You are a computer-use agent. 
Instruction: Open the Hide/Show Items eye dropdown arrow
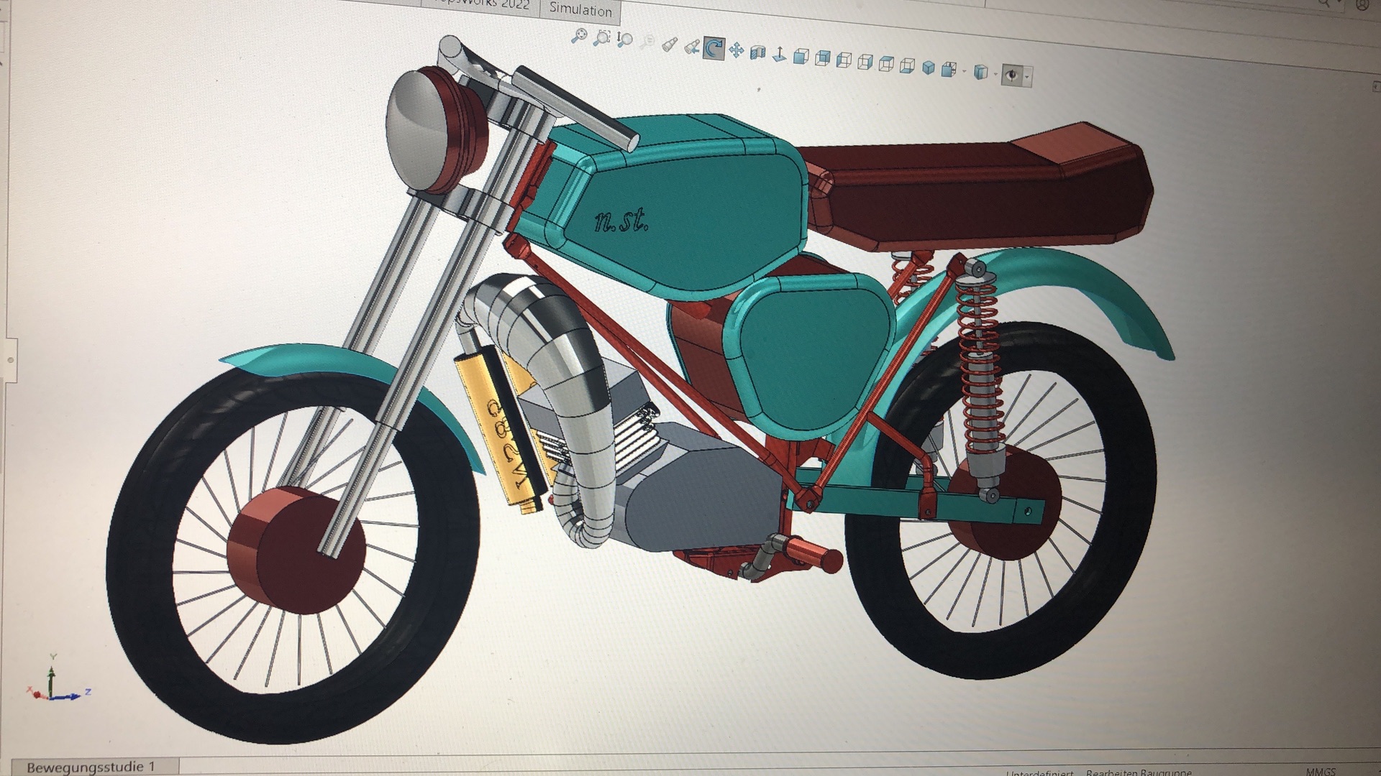tap(1027, 76)
